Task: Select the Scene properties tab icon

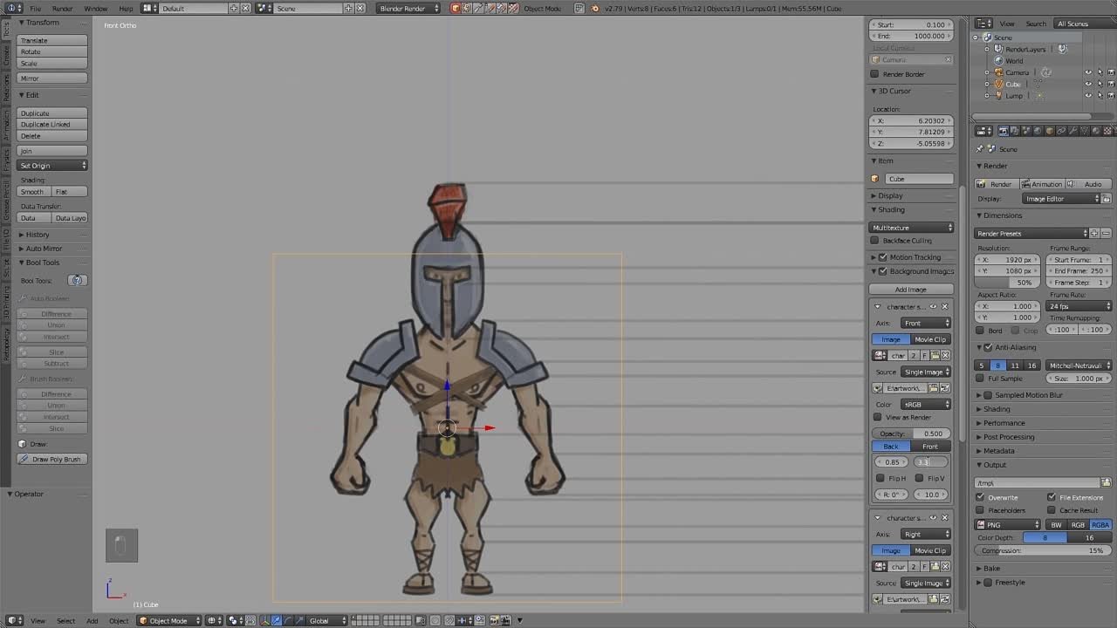Action: 1025,131
